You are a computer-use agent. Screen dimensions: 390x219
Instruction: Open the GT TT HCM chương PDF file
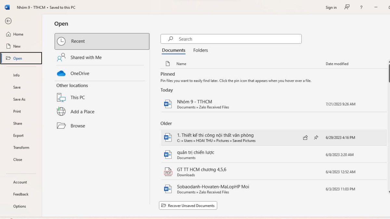[201, 170]
